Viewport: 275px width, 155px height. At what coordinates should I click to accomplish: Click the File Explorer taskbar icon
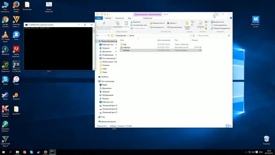point(17,152)
